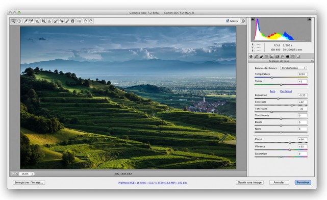
Task: Switch to the Tone Curve tab
Action: [x=256, y=56]
